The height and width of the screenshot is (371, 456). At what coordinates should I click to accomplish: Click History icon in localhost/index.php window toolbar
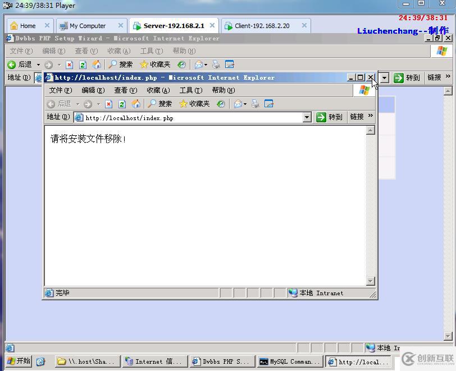coord(221,104)
